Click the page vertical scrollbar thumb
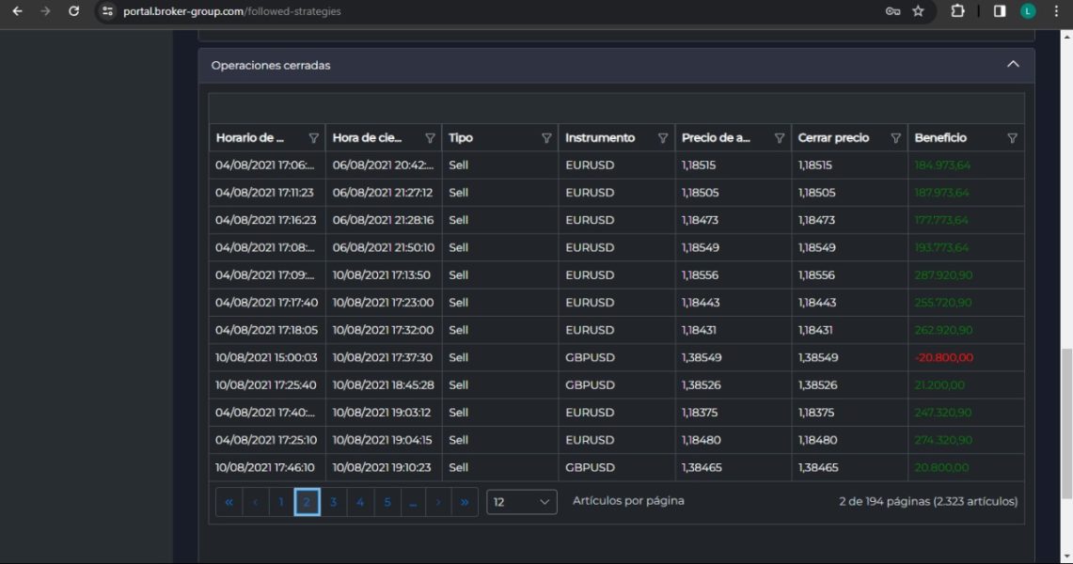This screenshot has width=1073, height=564. click(x=1066, y=424)
